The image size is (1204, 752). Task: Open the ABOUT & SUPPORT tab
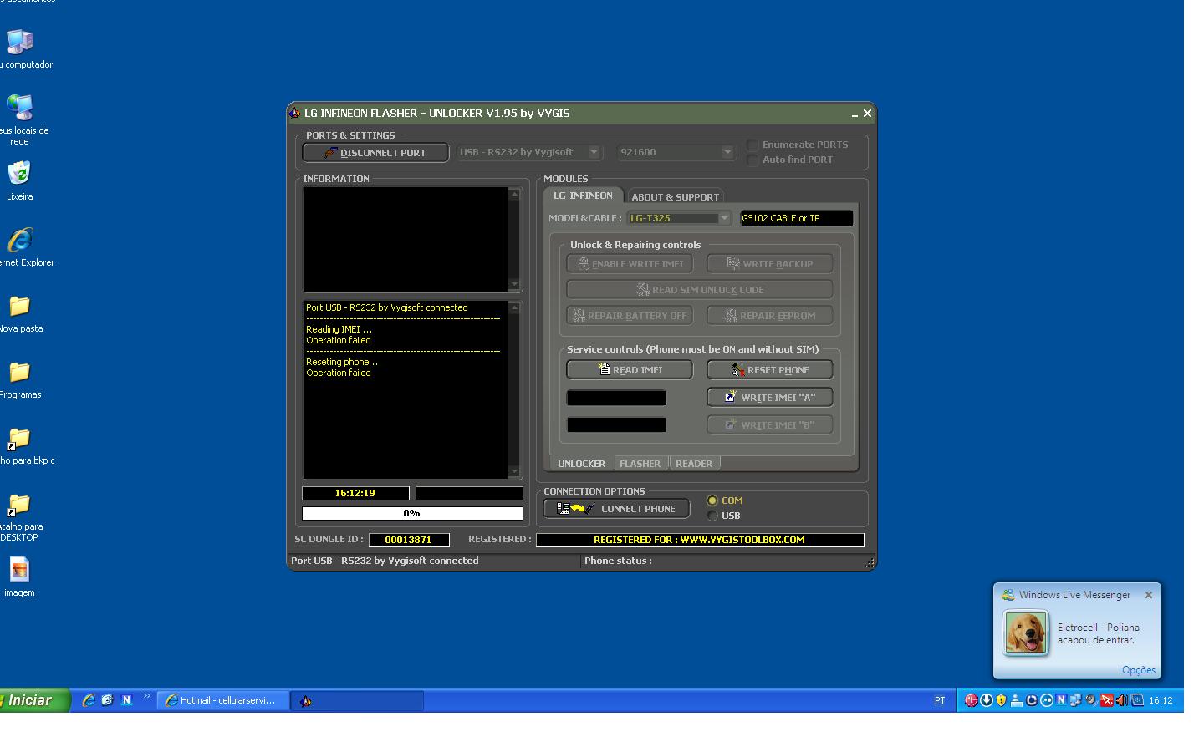[x=675, y=197]
